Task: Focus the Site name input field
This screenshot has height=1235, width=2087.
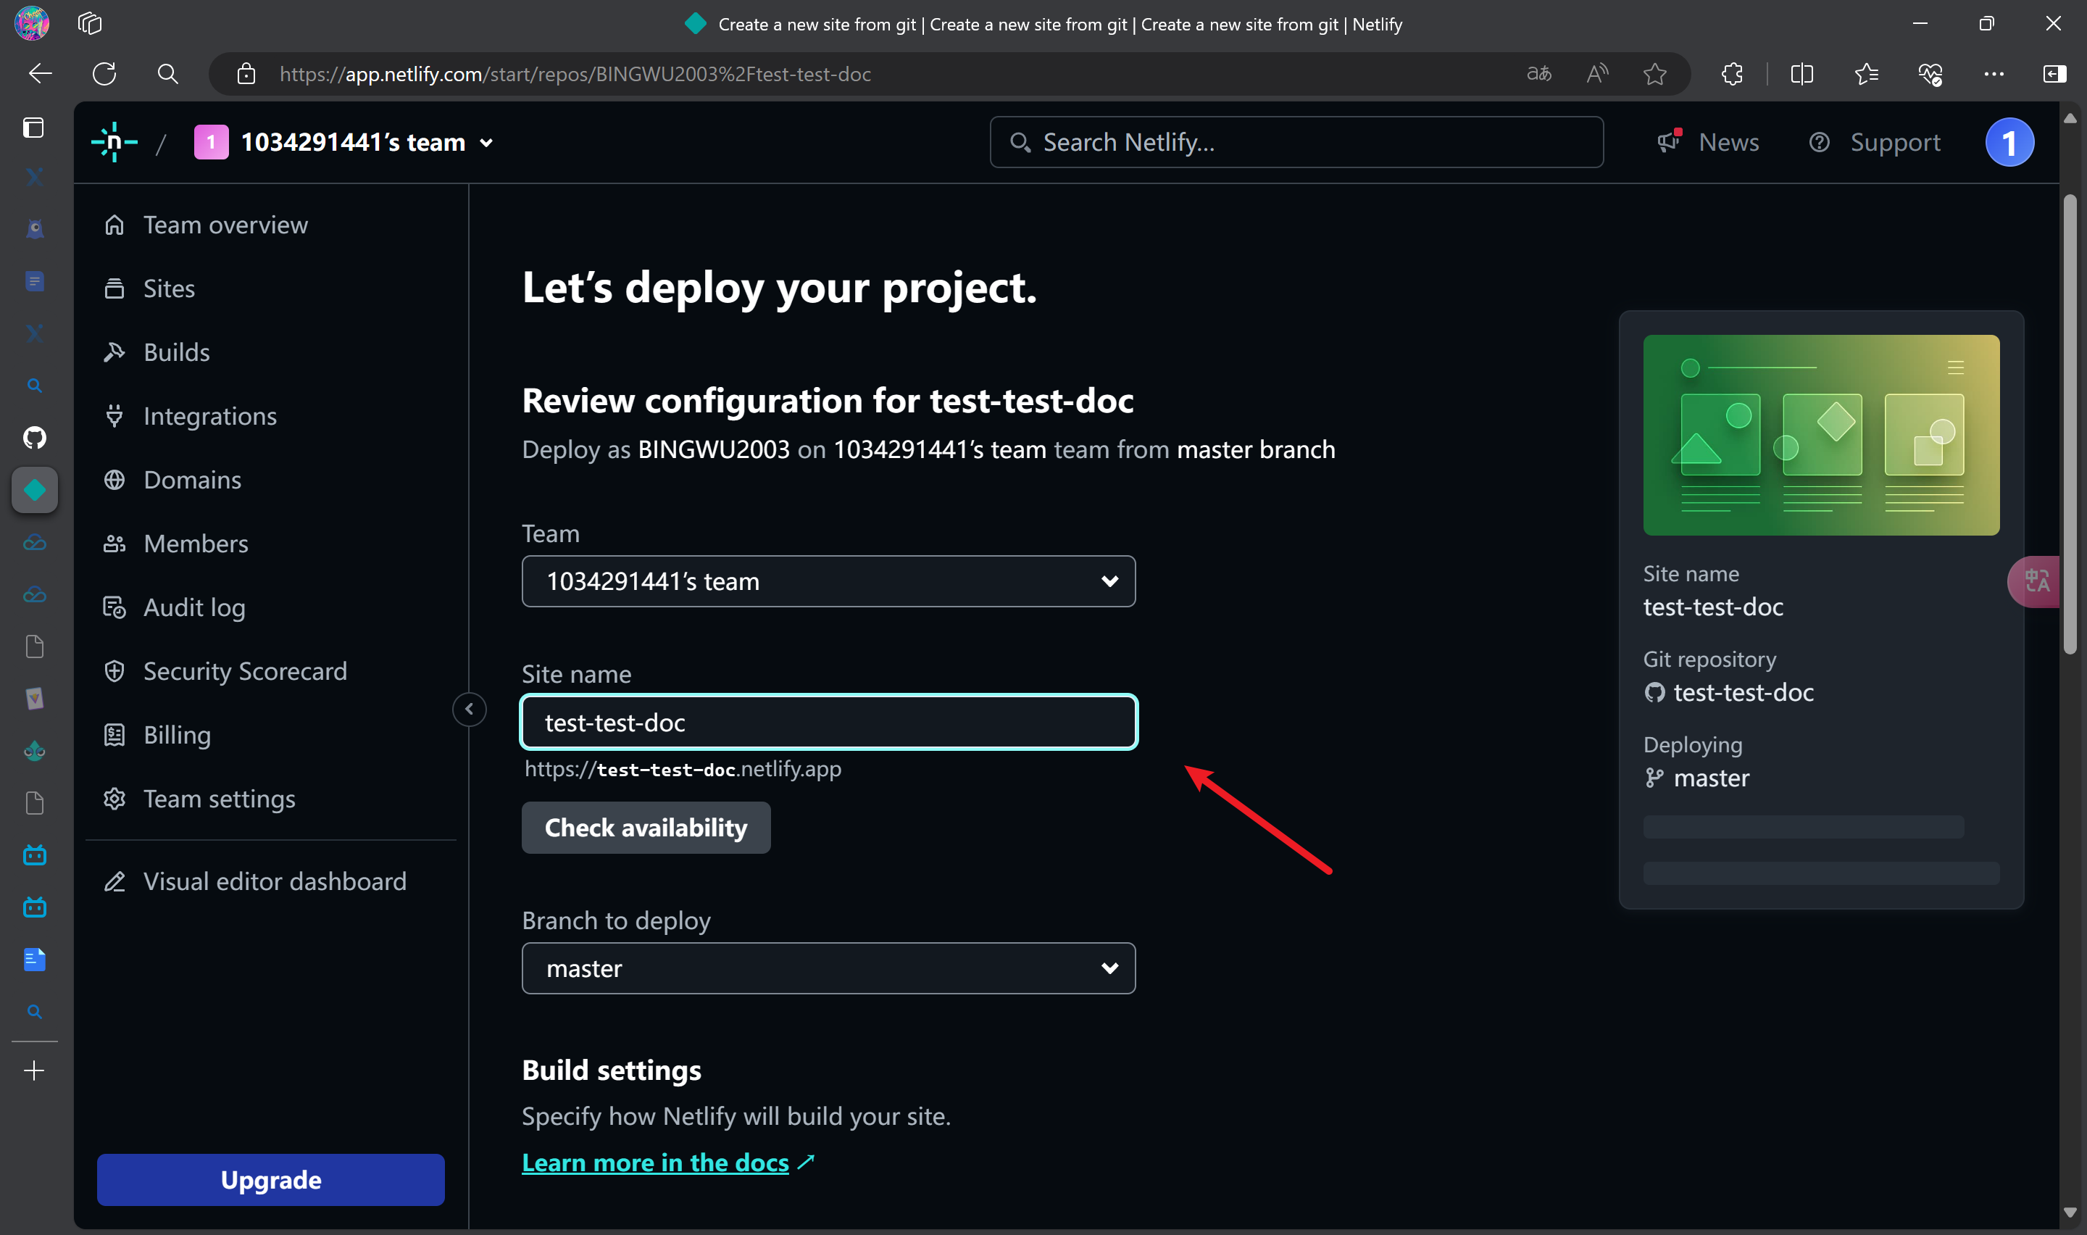Action: (x=828, y=723)
